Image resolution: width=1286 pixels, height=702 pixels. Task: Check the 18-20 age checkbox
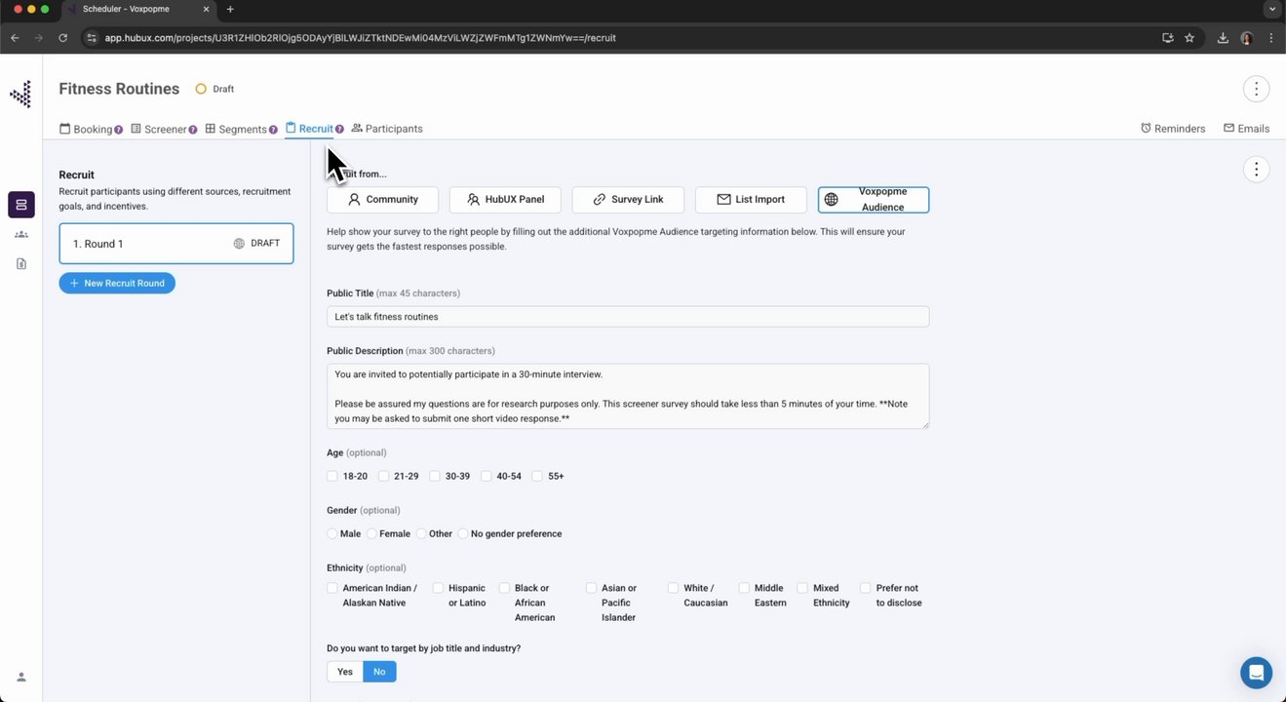point(332,477)
